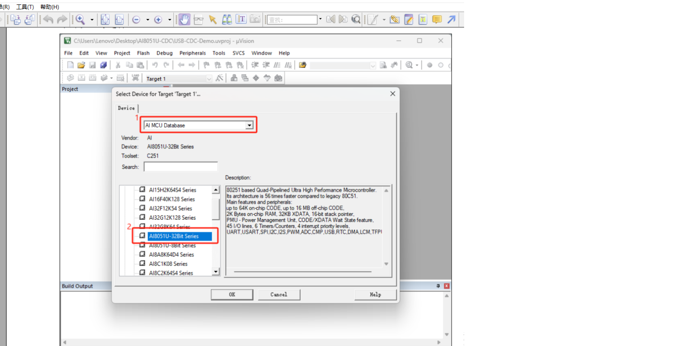Viewport: 700px width, 346px height.
Task: Open the Peripherals menu in µVision
Action: pos(192,53)
